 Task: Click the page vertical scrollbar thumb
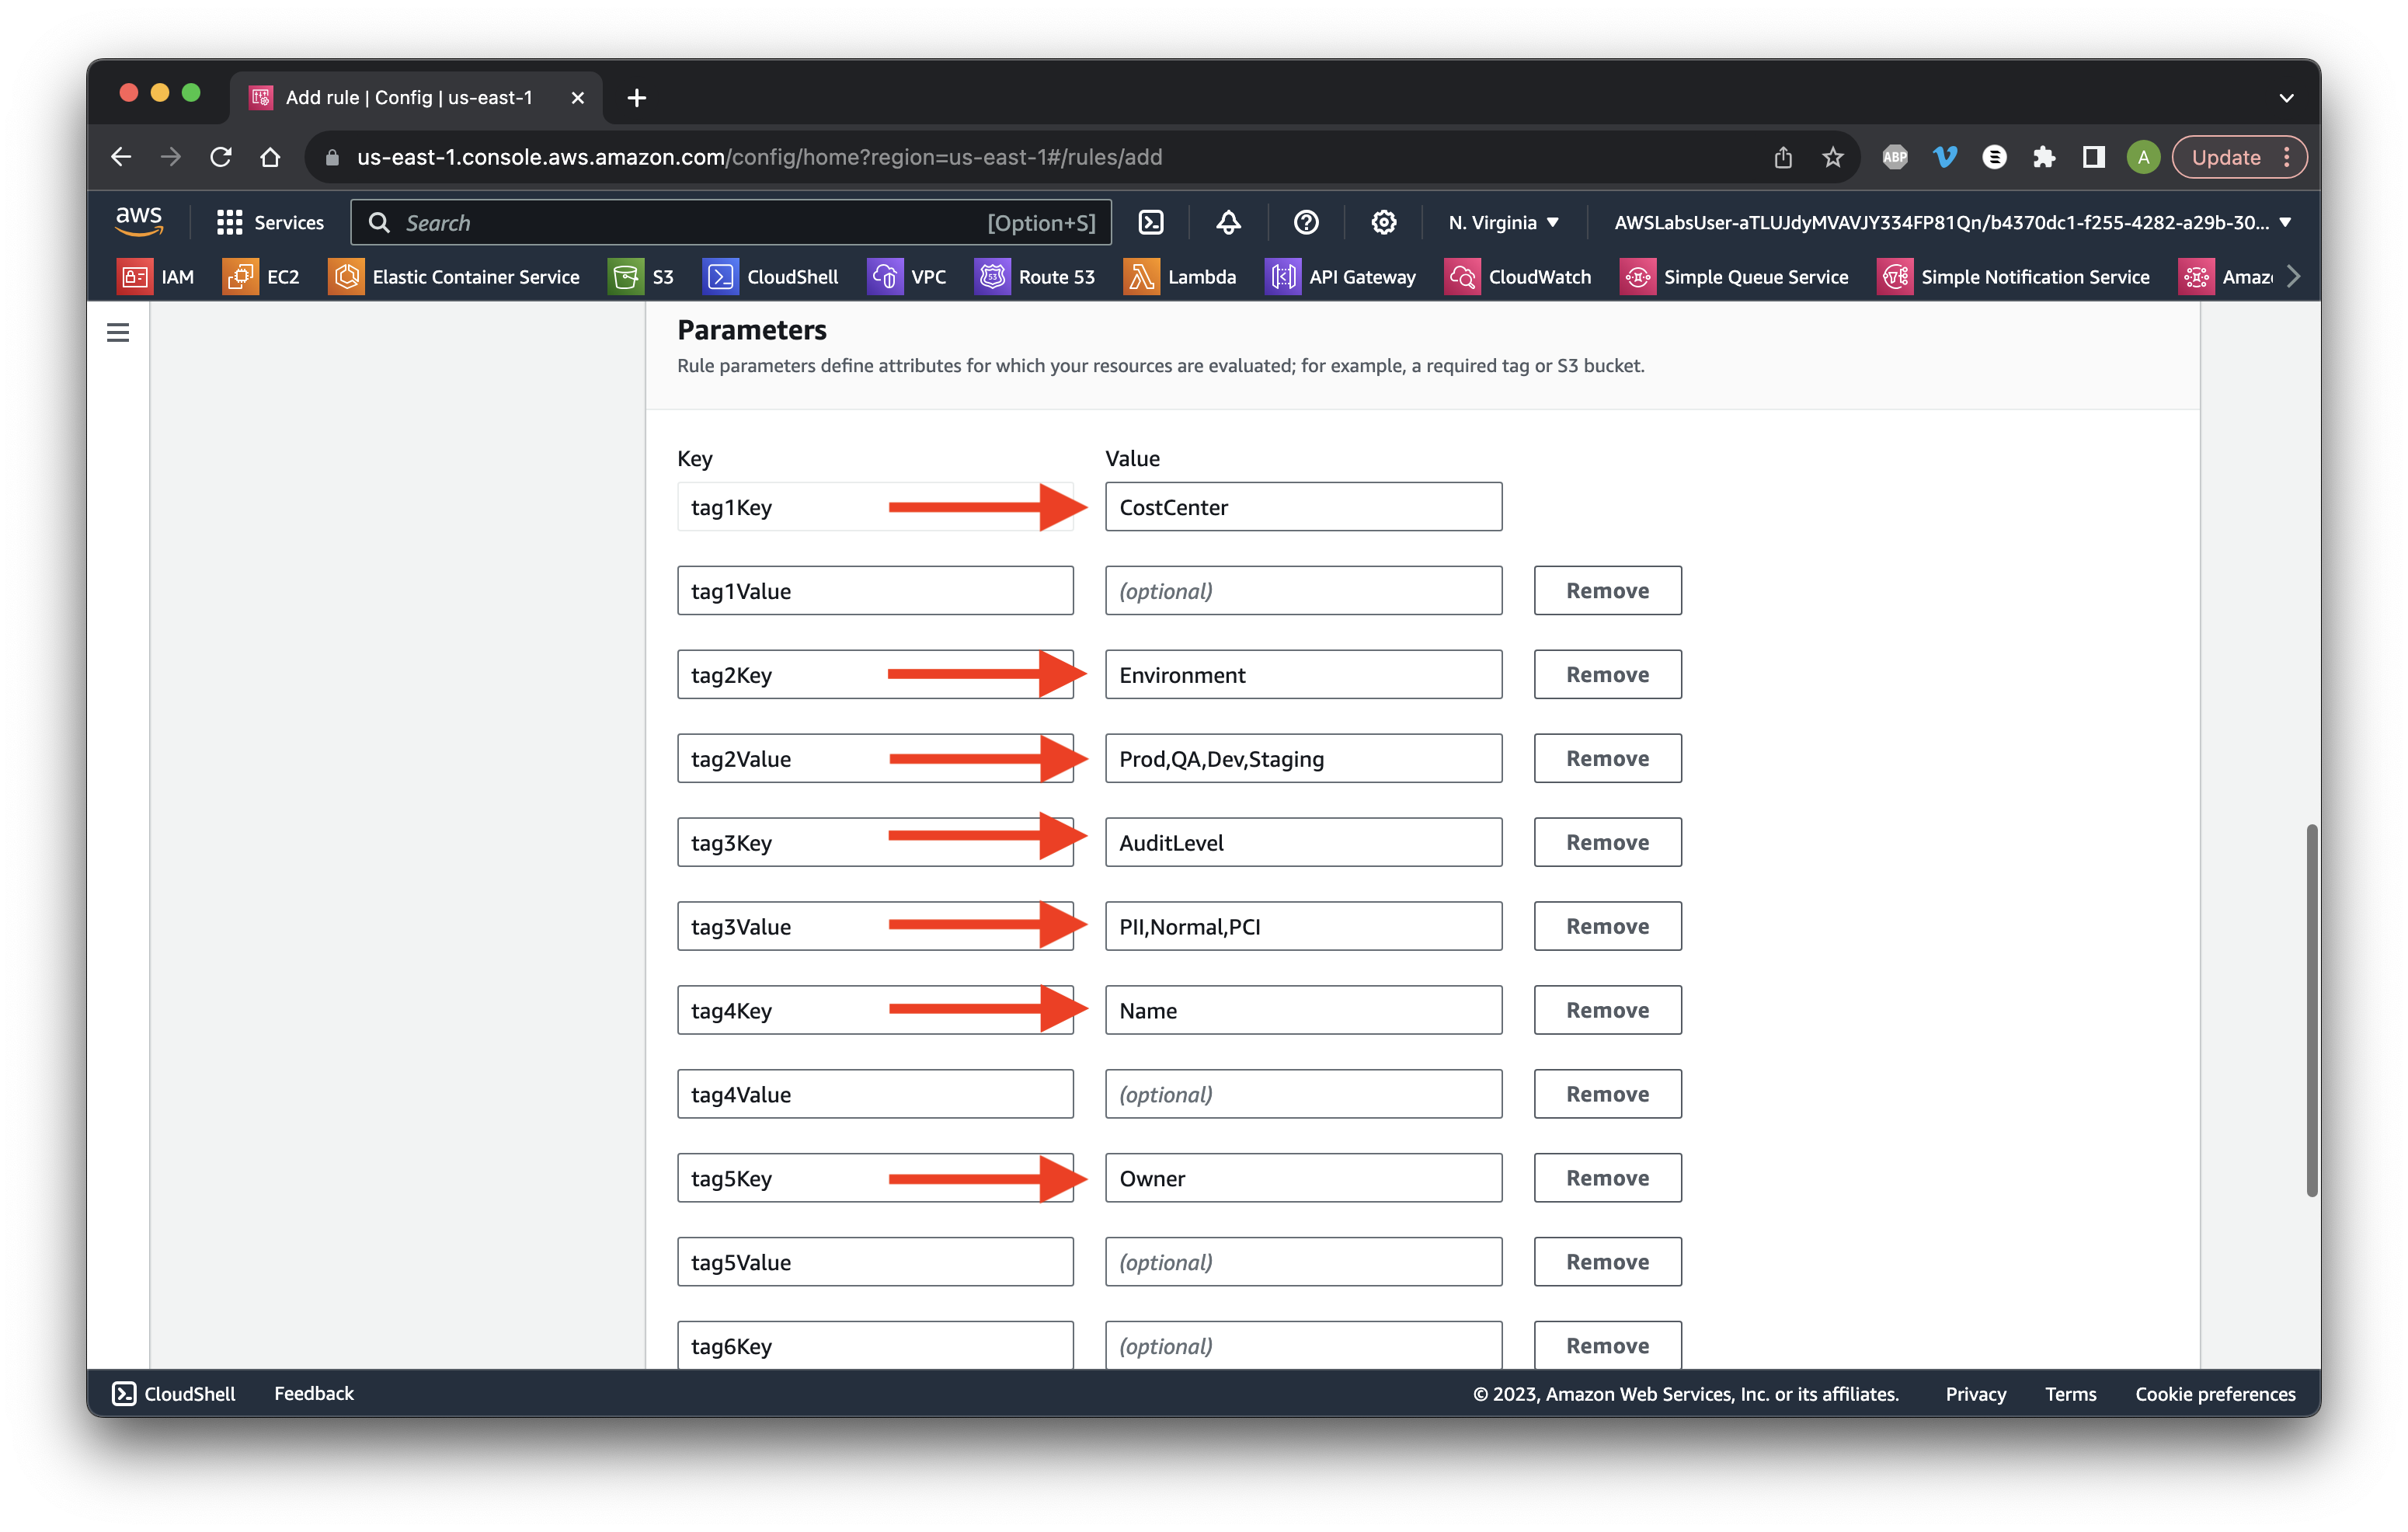(2311, 1010)
